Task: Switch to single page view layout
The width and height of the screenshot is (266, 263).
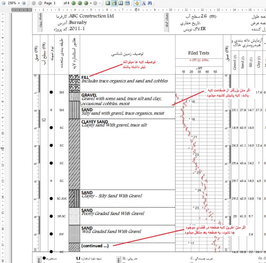Action: (108, 3)
